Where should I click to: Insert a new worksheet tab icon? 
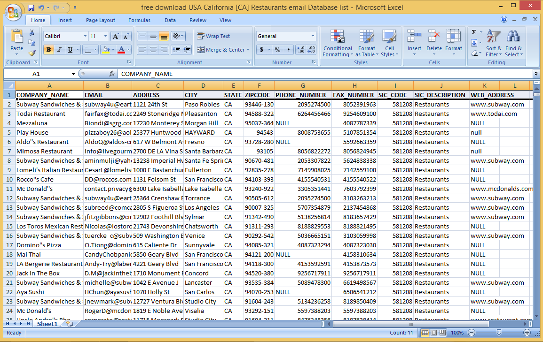(70, 324)
